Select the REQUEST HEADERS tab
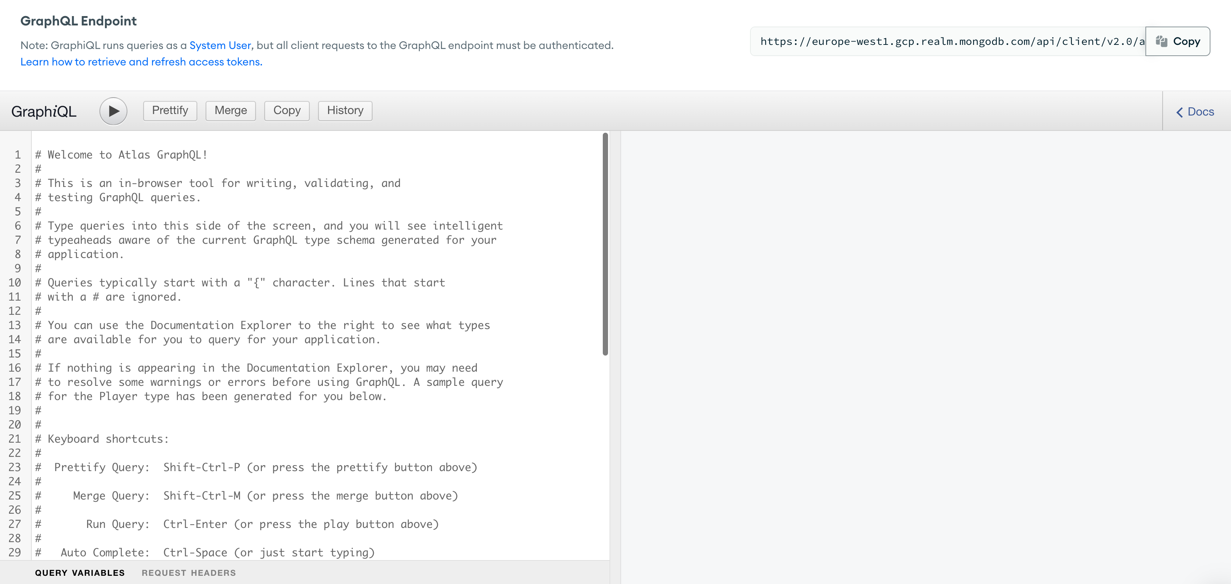1231x584 pixels. [x=189, y=572]
